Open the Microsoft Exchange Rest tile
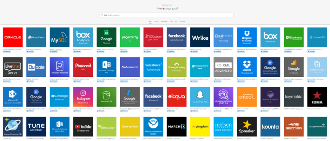 point(106,67)
